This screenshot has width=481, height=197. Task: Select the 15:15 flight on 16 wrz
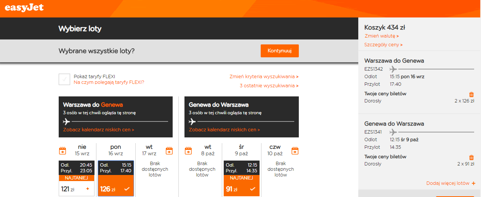[x=116, y=178]
